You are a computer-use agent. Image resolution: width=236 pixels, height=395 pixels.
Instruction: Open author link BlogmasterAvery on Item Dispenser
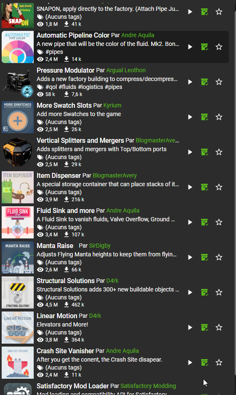pos(114,176)
